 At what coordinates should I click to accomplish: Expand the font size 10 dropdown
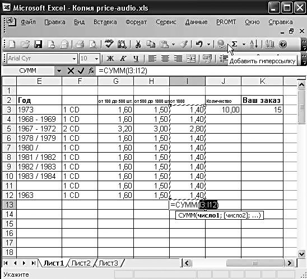96,59
